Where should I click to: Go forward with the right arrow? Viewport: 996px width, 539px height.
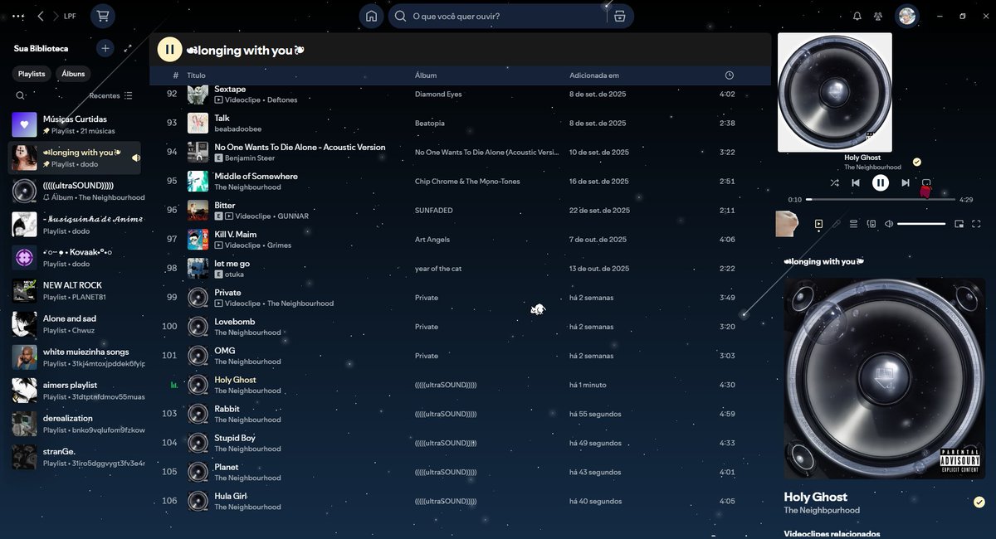click(x=56, y=17)
